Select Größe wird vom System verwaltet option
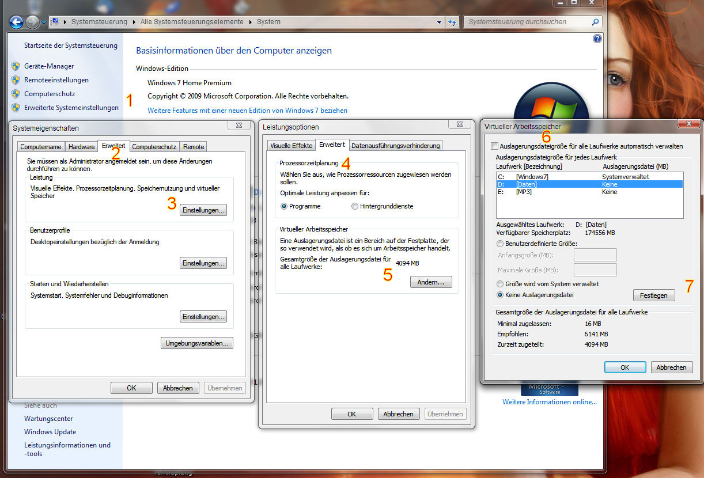704x478 pixels. 500,284
